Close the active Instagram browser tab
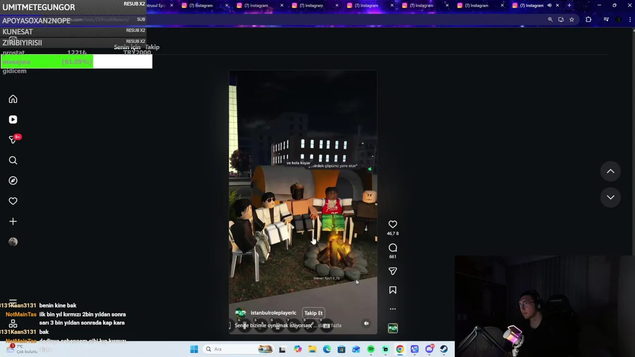The width and height of the screenshot is (635, 357). (557, 5)
